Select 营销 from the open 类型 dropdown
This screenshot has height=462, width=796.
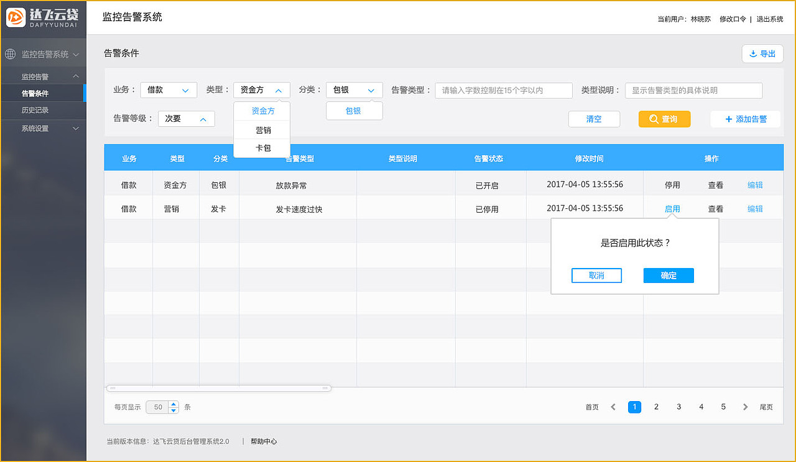click(x=262, y=130)
